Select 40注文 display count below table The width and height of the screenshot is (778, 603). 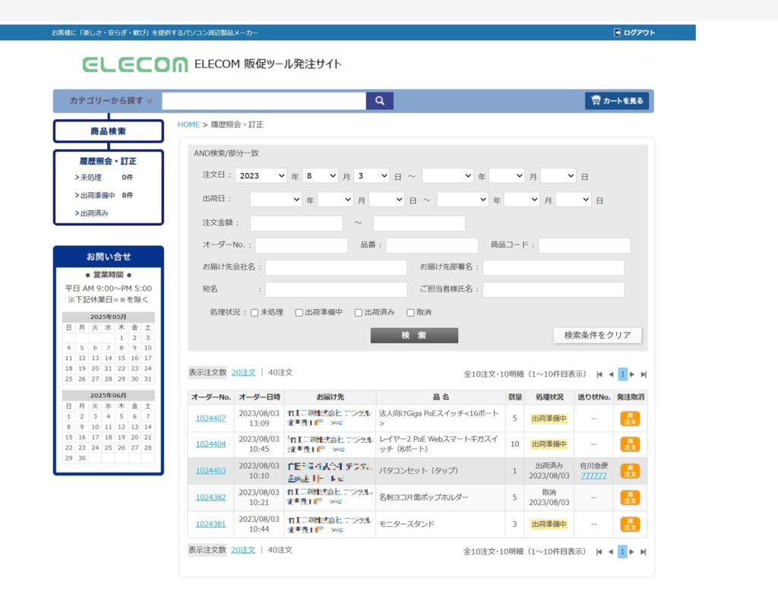point(280,550)
